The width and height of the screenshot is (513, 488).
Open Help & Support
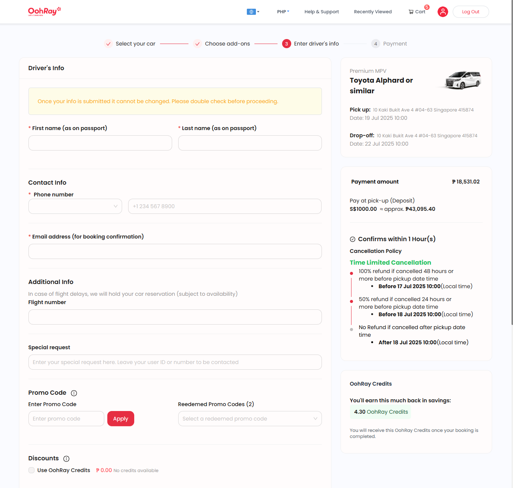pyautogui.click(x=322, y=12)
